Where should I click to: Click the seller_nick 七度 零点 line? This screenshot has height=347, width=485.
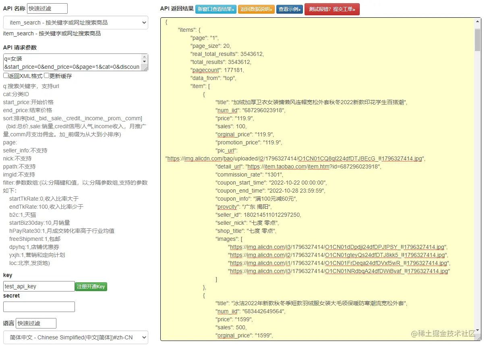click(x=247, y=223)
